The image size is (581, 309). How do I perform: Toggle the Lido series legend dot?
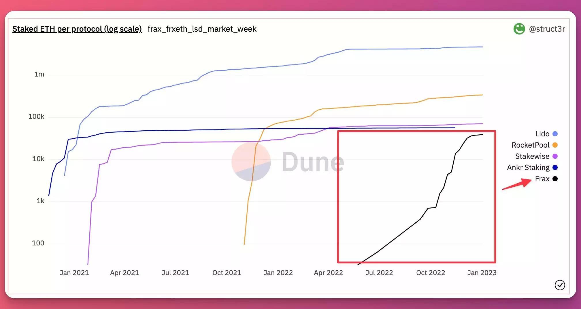click(555, 134)
